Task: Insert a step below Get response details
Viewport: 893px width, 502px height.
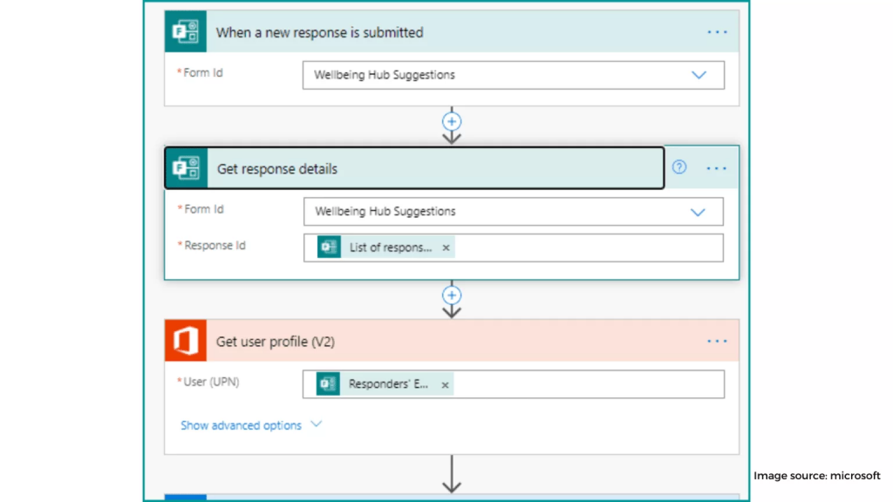Action: 452,295
